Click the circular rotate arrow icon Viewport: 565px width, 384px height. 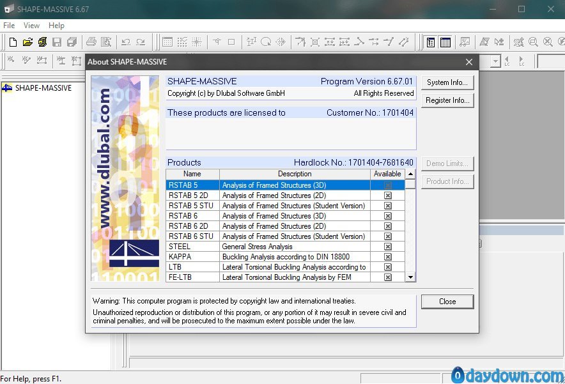coord(266,42)
